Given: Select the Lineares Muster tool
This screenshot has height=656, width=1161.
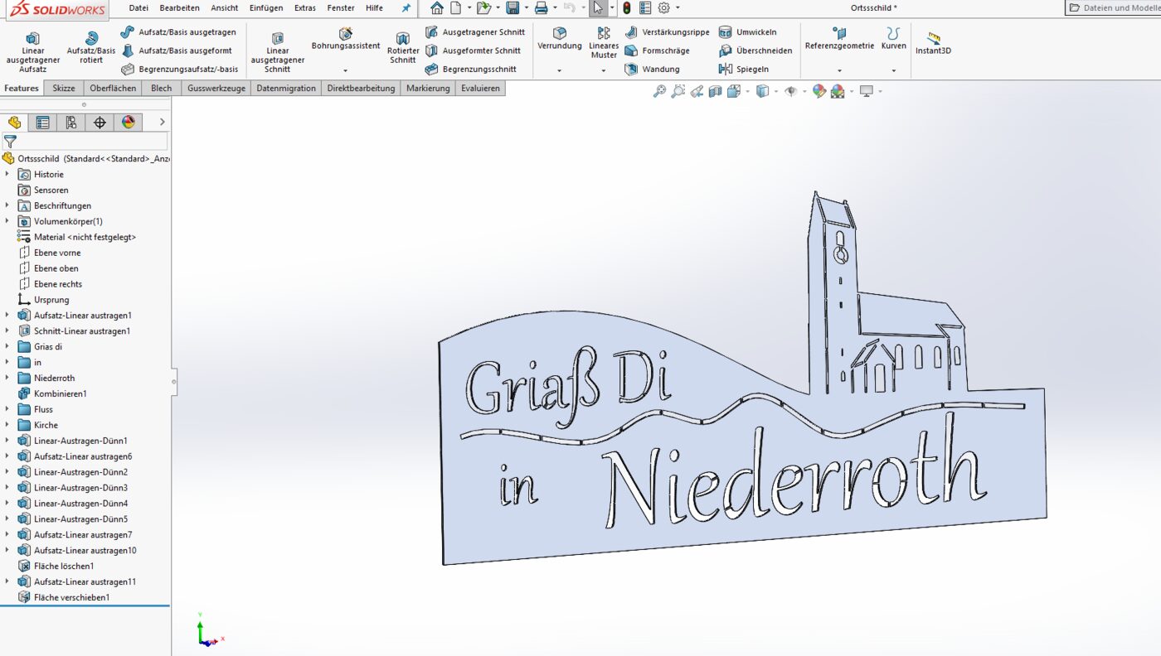Looking at the screenshot, I should [604, 42].
